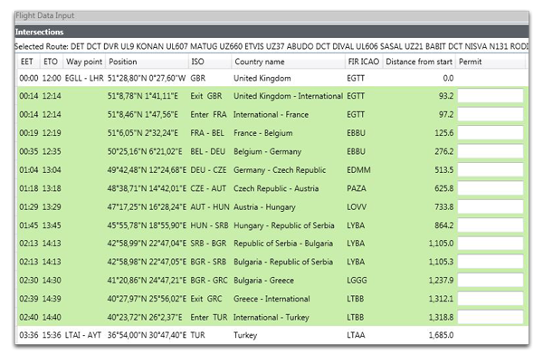Click the Intersections section header
Screen dimensions: 543x364
tap(271, 32)
